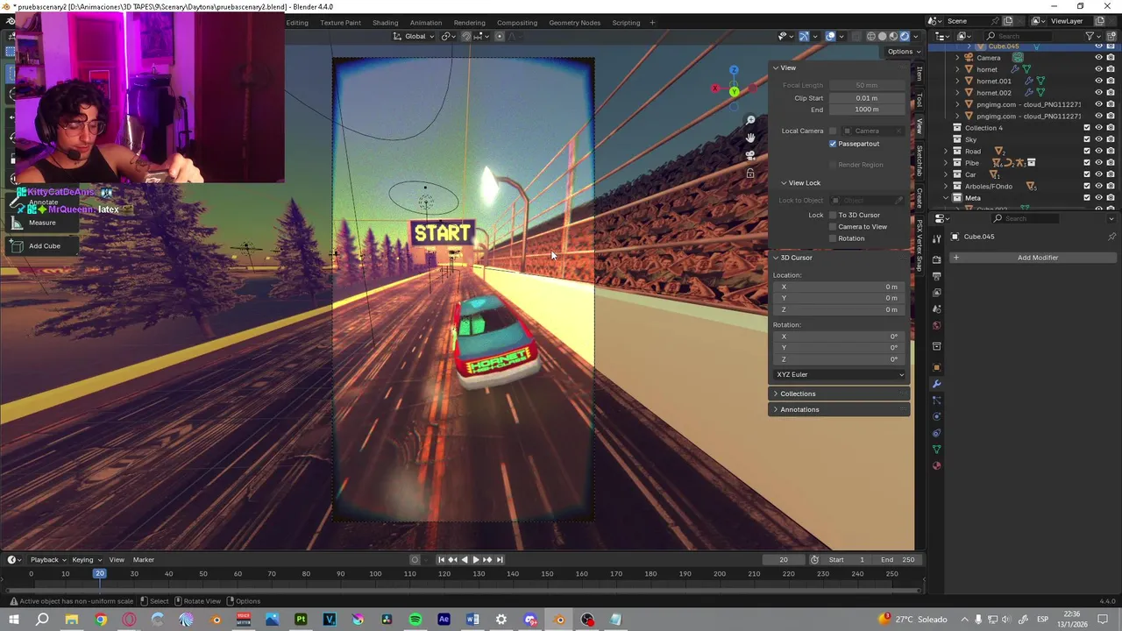Open the Scripting workspace tab
Screen dimensions: 1122x631
pos(626,23)
